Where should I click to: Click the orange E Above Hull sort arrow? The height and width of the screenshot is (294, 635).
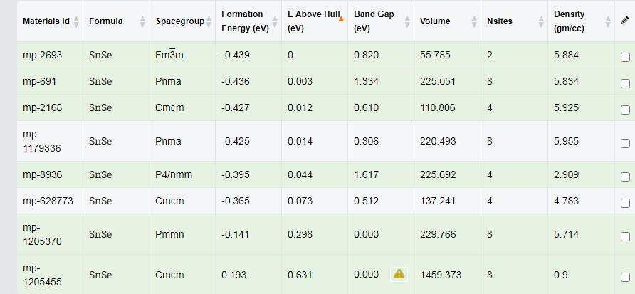point(341,19)
